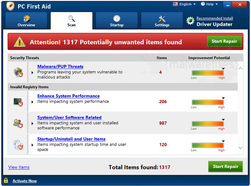The height and width of the screenshot is (186, 251).
Task: Click the results list scroll up arrow
Action: click(x=240, y=68)
